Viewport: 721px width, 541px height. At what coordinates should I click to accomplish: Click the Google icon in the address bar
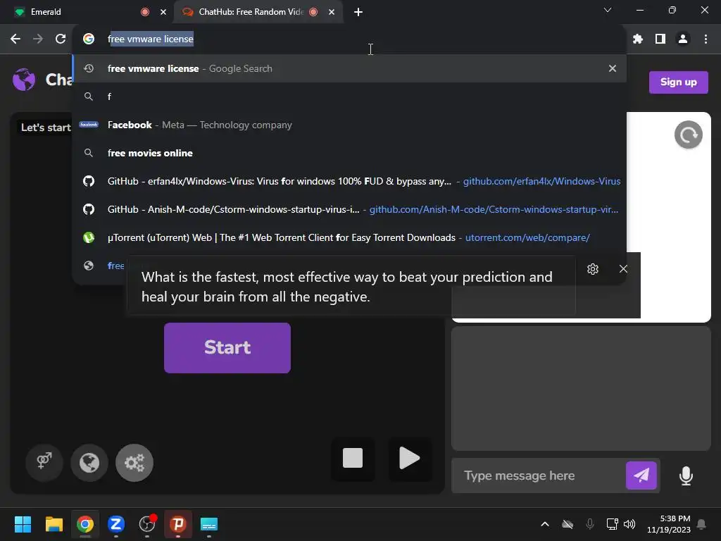[89, 39]
